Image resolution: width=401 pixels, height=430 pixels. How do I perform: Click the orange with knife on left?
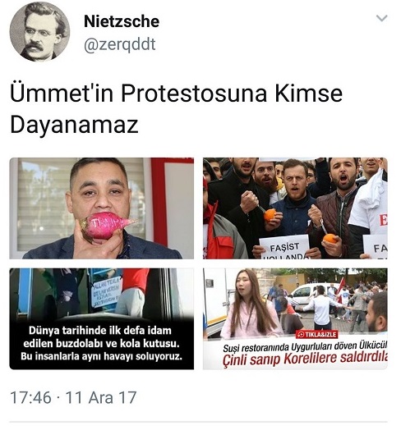pos(270,215)
